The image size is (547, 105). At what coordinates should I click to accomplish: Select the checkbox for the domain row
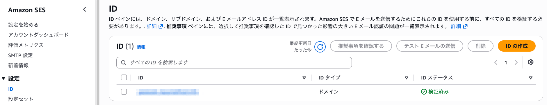[x=124, y=92]
